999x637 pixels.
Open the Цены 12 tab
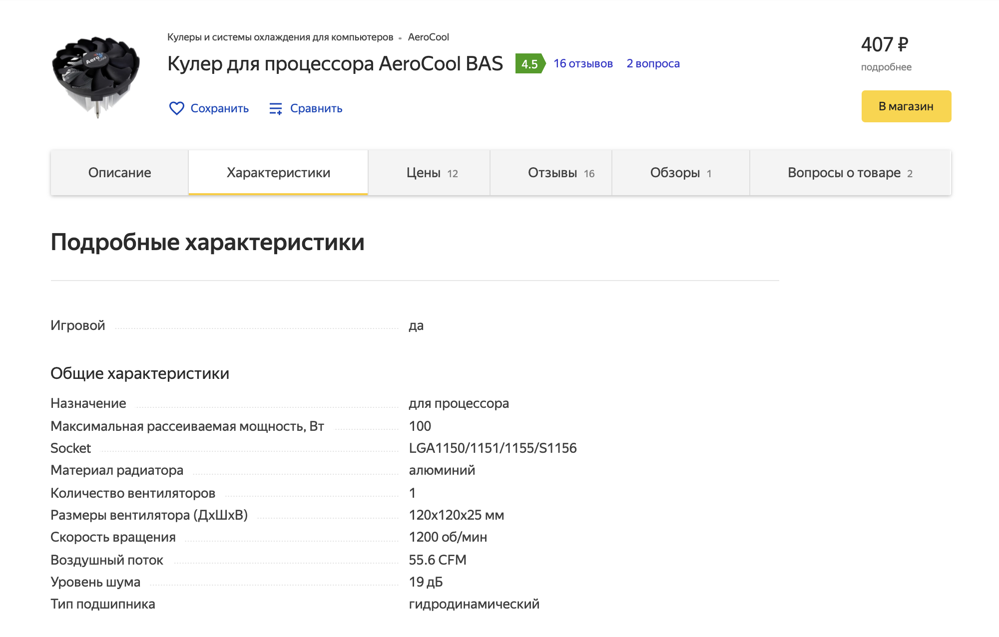click(x=429, y=173)
